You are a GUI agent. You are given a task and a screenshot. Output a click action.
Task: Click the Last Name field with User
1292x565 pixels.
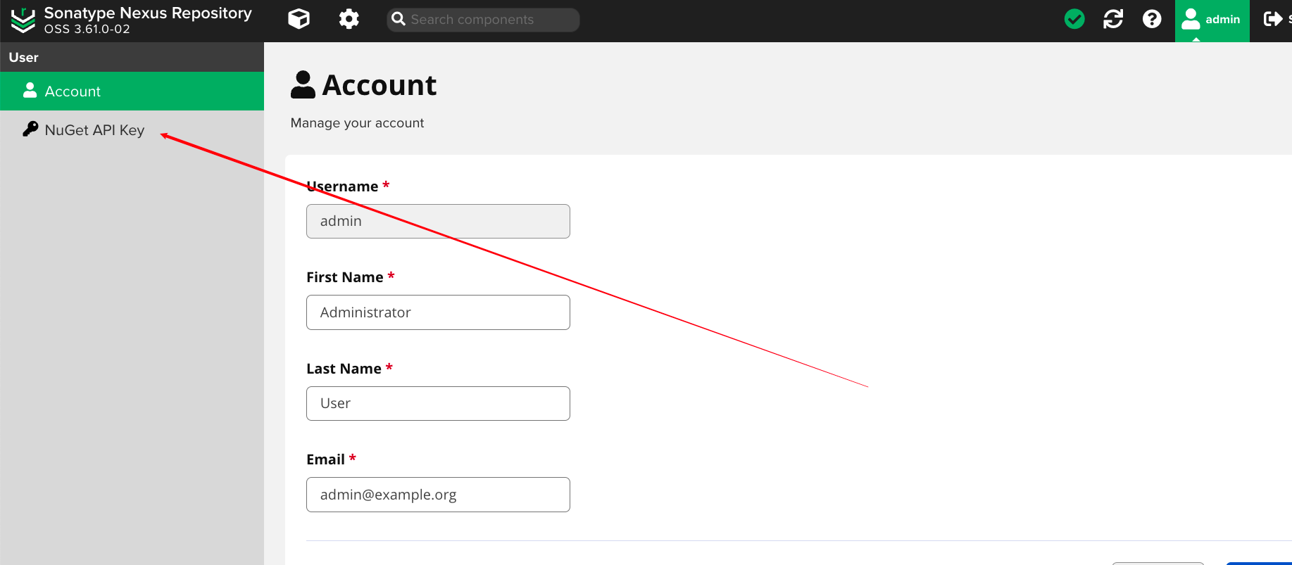(x=438, y=403)
